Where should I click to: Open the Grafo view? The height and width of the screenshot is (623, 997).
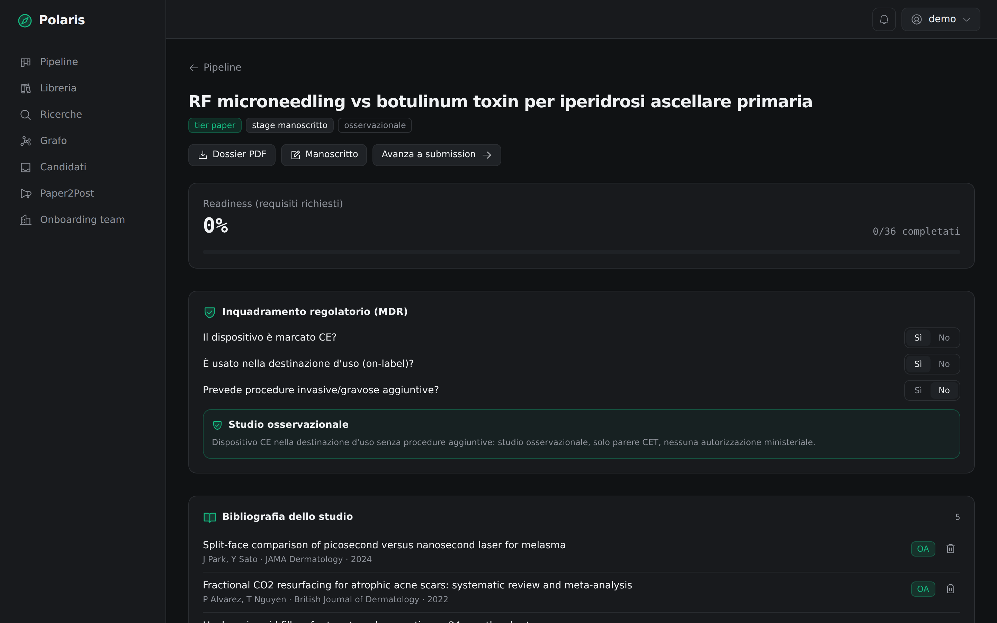tap(83, 141)
